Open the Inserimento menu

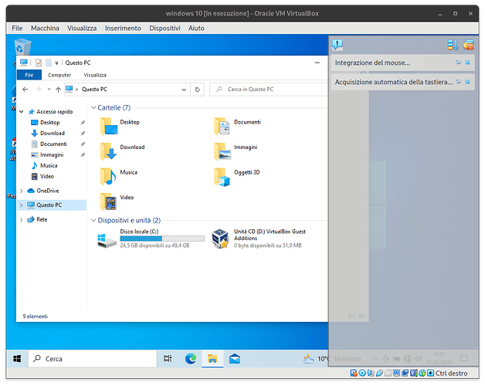[x=123, y=28]
